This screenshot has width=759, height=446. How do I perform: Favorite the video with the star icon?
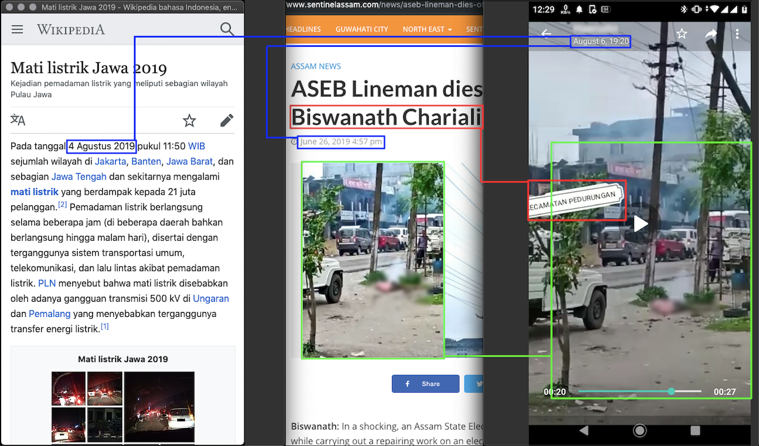pos(682,34)
